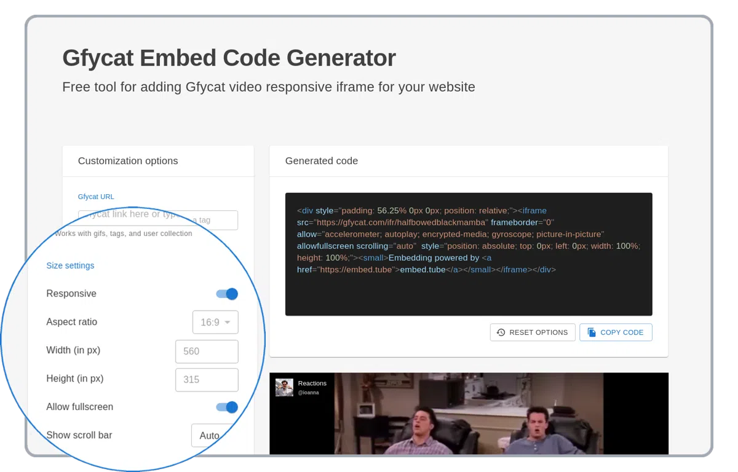
Task: Select the Height (in px) field
Action: pos(207,380)
